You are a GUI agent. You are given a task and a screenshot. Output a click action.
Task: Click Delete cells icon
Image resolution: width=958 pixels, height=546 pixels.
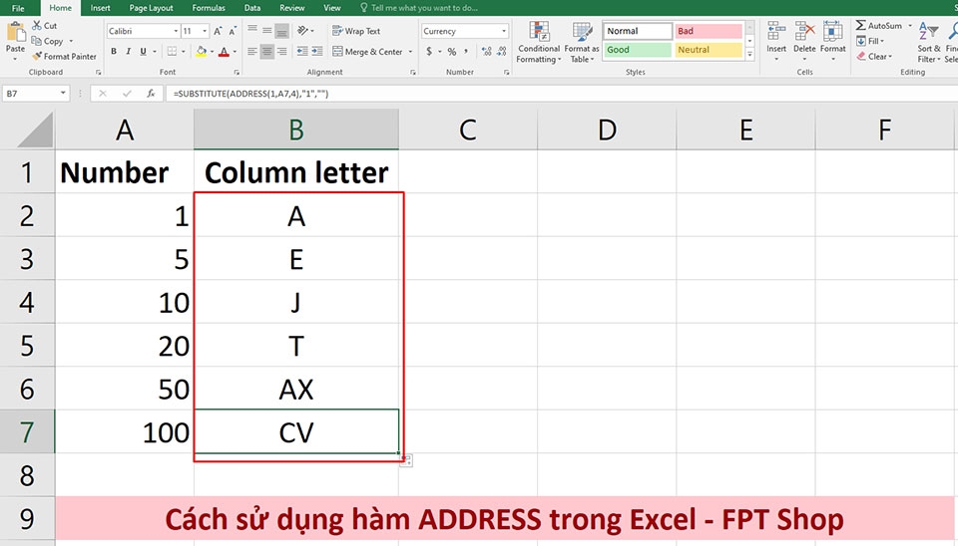[804, 31]
